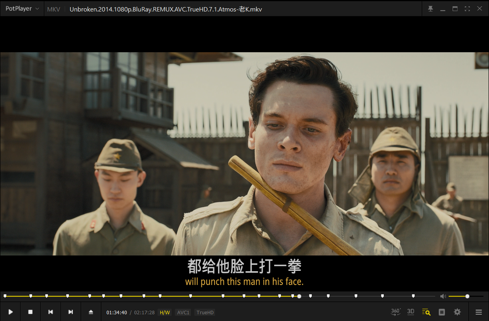The width and height of the screenshot is (489, 321).
Task: Skip to the next file
Action: [71, 312]
